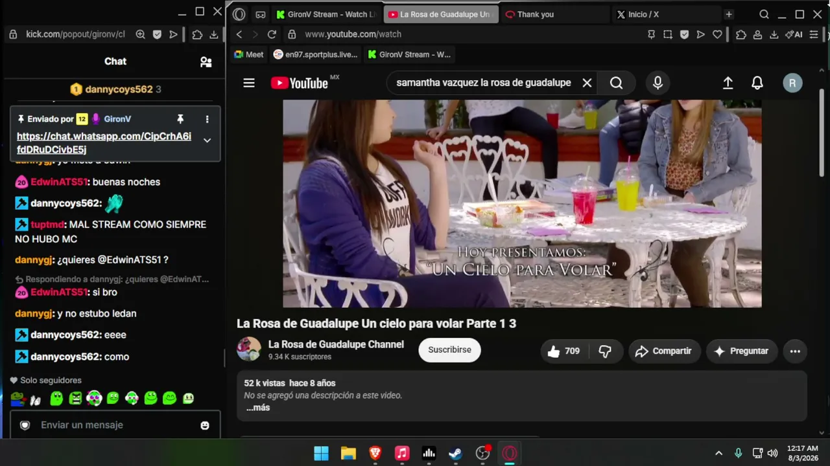The image size is (830, 466).
Task: Click the YouTube address bar URL
Action: [x=353, y=34]
